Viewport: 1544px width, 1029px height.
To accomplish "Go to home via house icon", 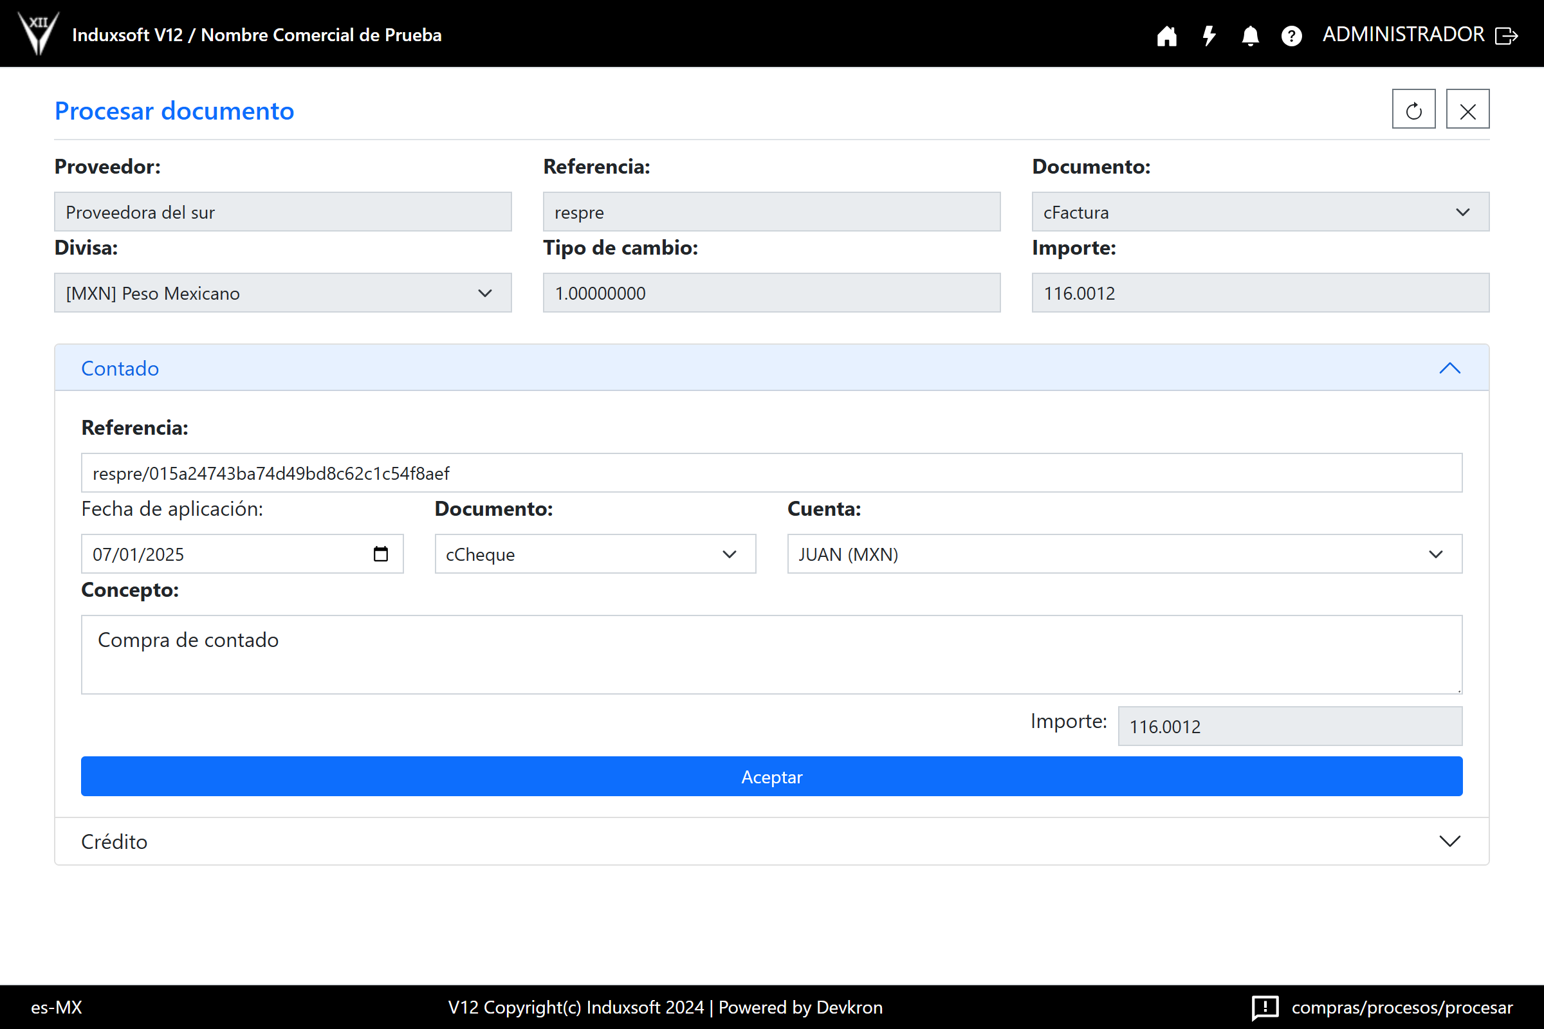I will click(1166, 35).
